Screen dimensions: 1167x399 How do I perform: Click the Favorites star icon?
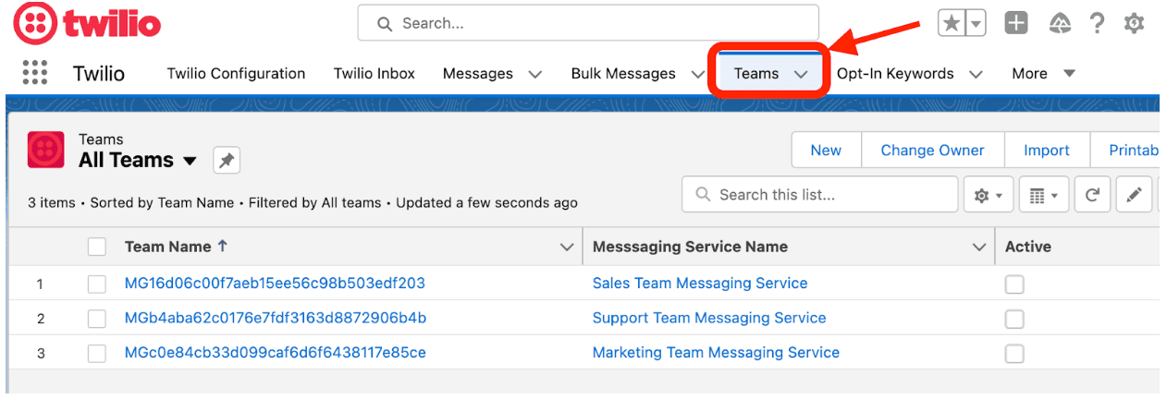click(x=951, y=24)
